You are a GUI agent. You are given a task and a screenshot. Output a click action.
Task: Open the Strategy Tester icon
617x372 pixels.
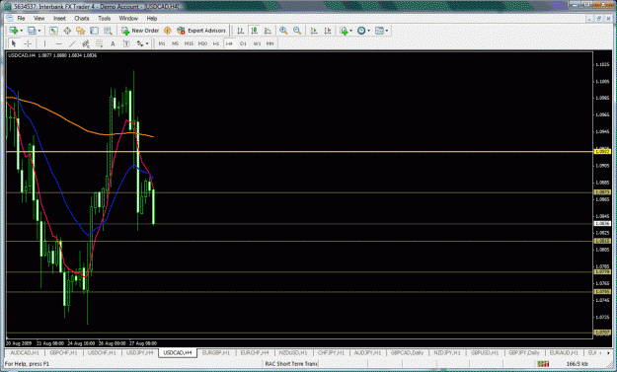(x=108, y=31)
